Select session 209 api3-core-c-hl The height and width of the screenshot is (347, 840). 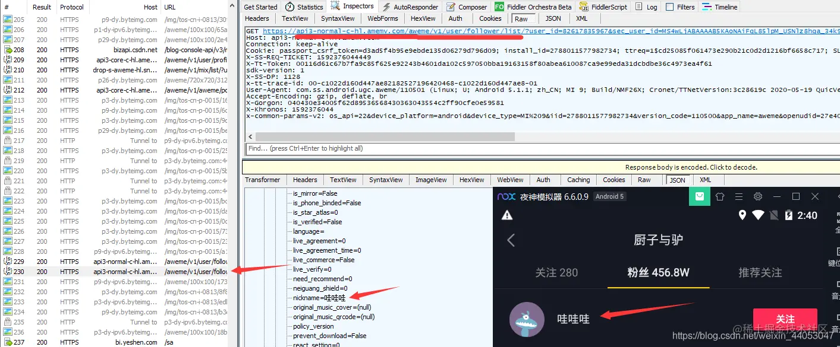[114, 60]
